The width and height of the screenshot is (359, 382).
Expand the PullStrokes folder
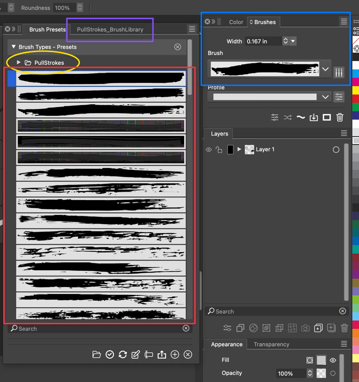(x=19, y=62)
